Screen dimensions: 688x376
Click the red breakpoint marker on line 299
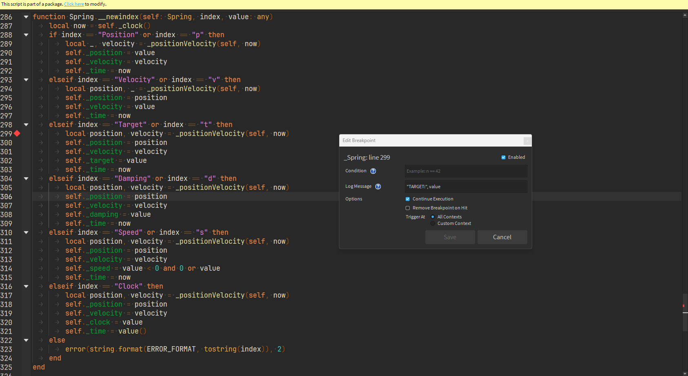pos(17,133)
